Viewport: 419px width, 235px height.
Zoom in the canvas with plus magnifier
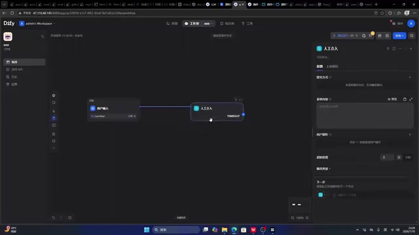pyautogui.click(x=307, y=217)
